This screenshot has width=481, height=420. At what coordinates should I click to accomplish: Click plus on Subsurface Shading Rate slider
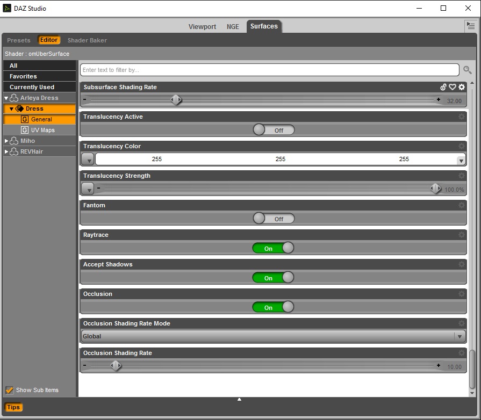439,99
